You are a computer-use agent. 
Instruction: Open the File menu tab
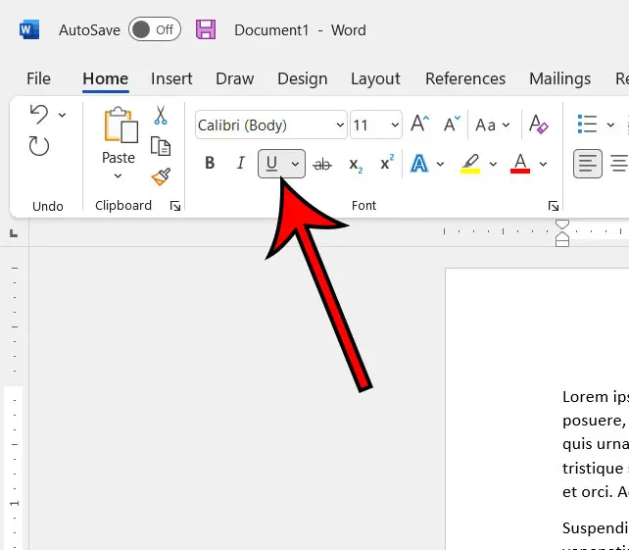pos(38,78)
